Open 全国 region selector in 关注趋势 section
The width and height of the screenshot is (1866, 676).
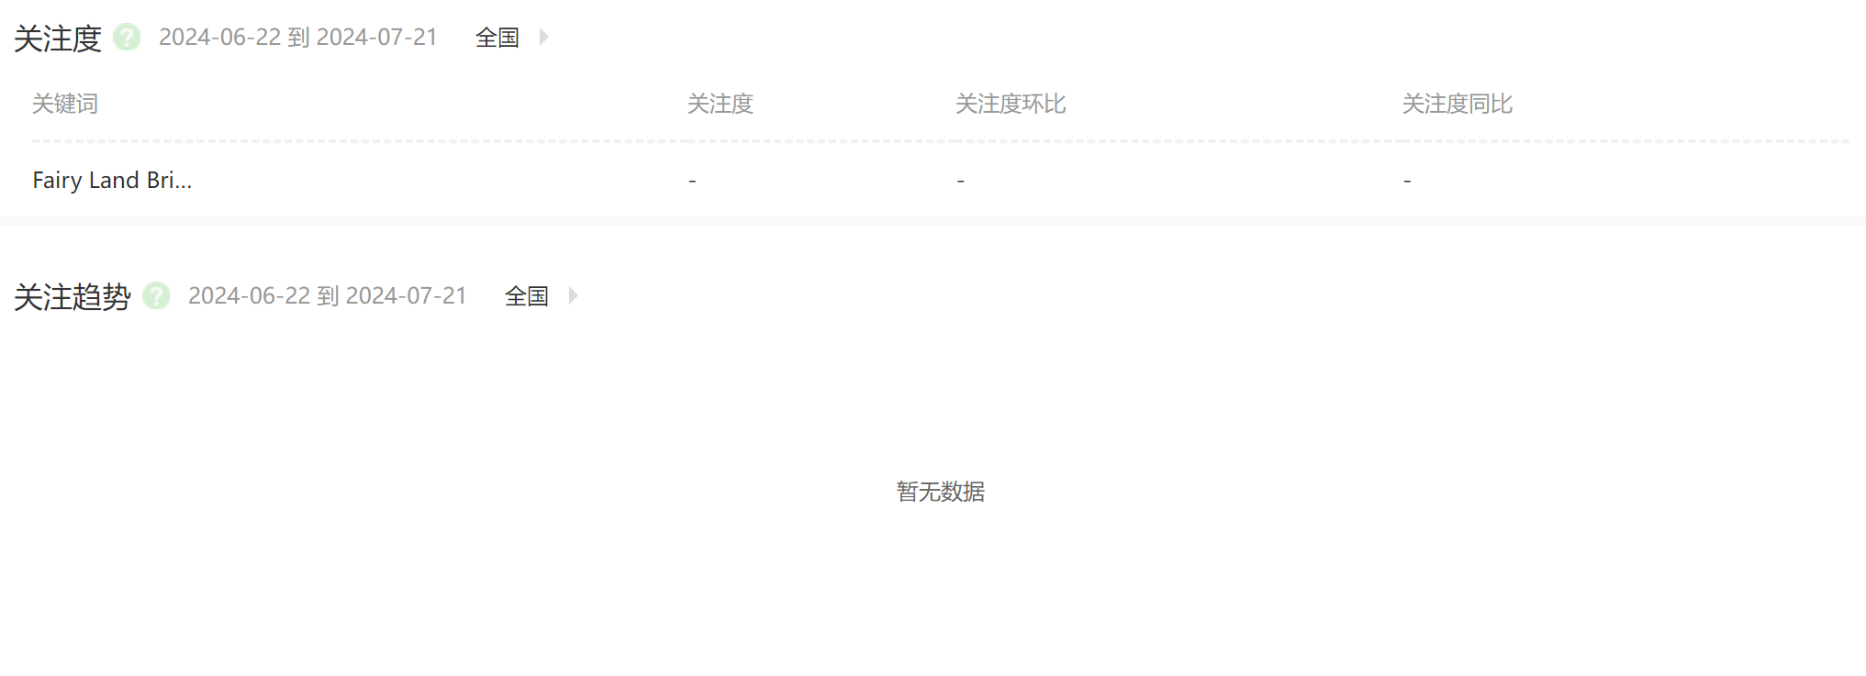click(527, 296)
